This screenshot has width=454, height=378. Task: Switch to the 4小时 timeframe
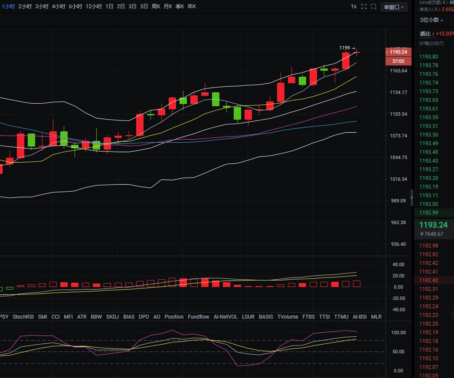pos(58,6)
